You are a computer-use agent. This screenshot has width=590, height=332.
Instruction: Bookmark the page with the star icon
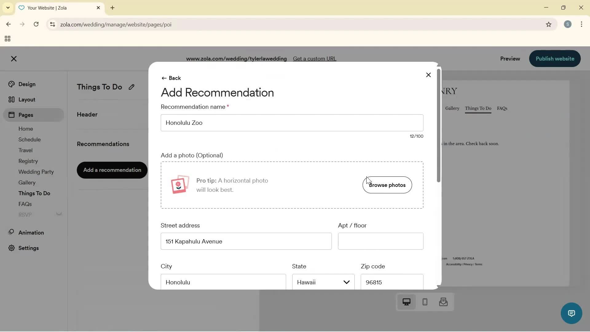point(549,25)
